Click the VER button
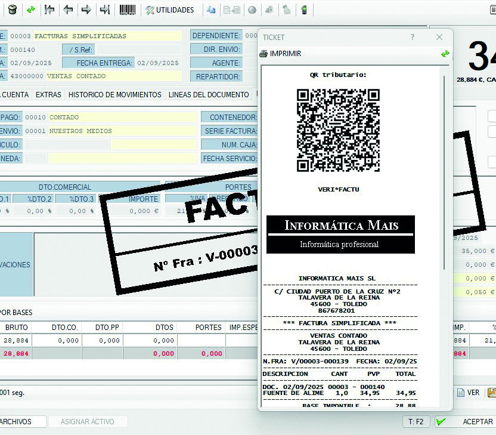 468,393
